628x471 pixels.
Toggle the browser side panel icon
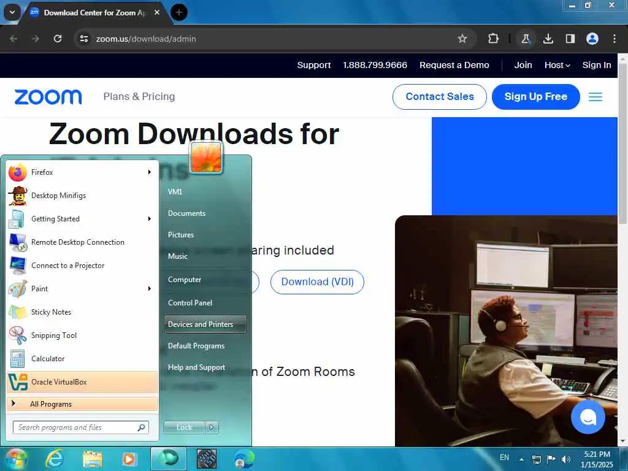pos(570,39)
